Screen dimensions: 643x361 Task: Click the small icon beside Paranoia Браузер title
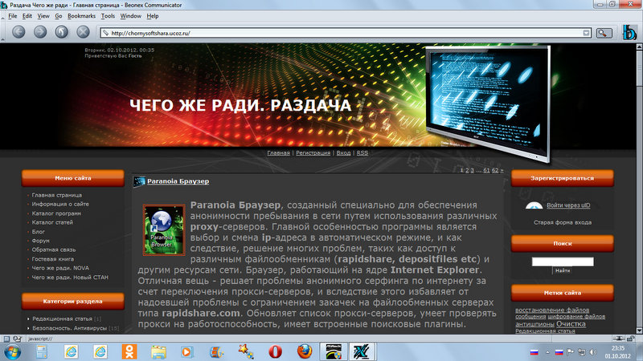[139, 181]
